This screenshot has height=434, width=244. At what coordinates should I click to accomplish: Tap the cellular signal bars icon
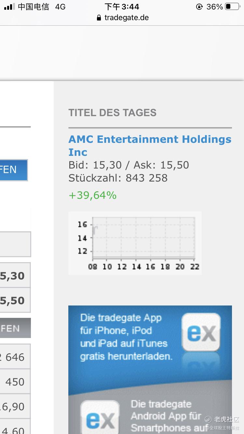(x=9, y=7)
